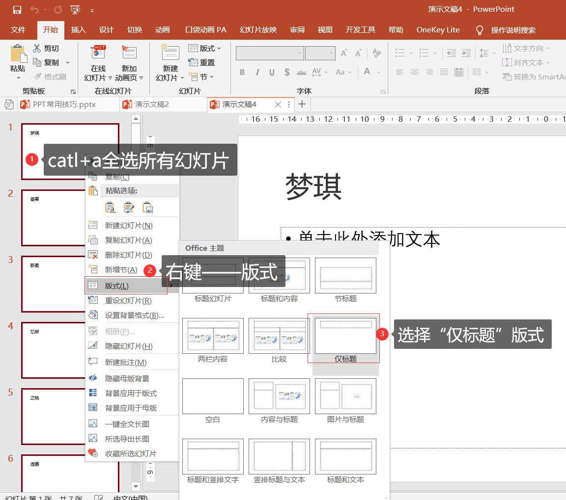Toggle italic formatting

point(257,72)
